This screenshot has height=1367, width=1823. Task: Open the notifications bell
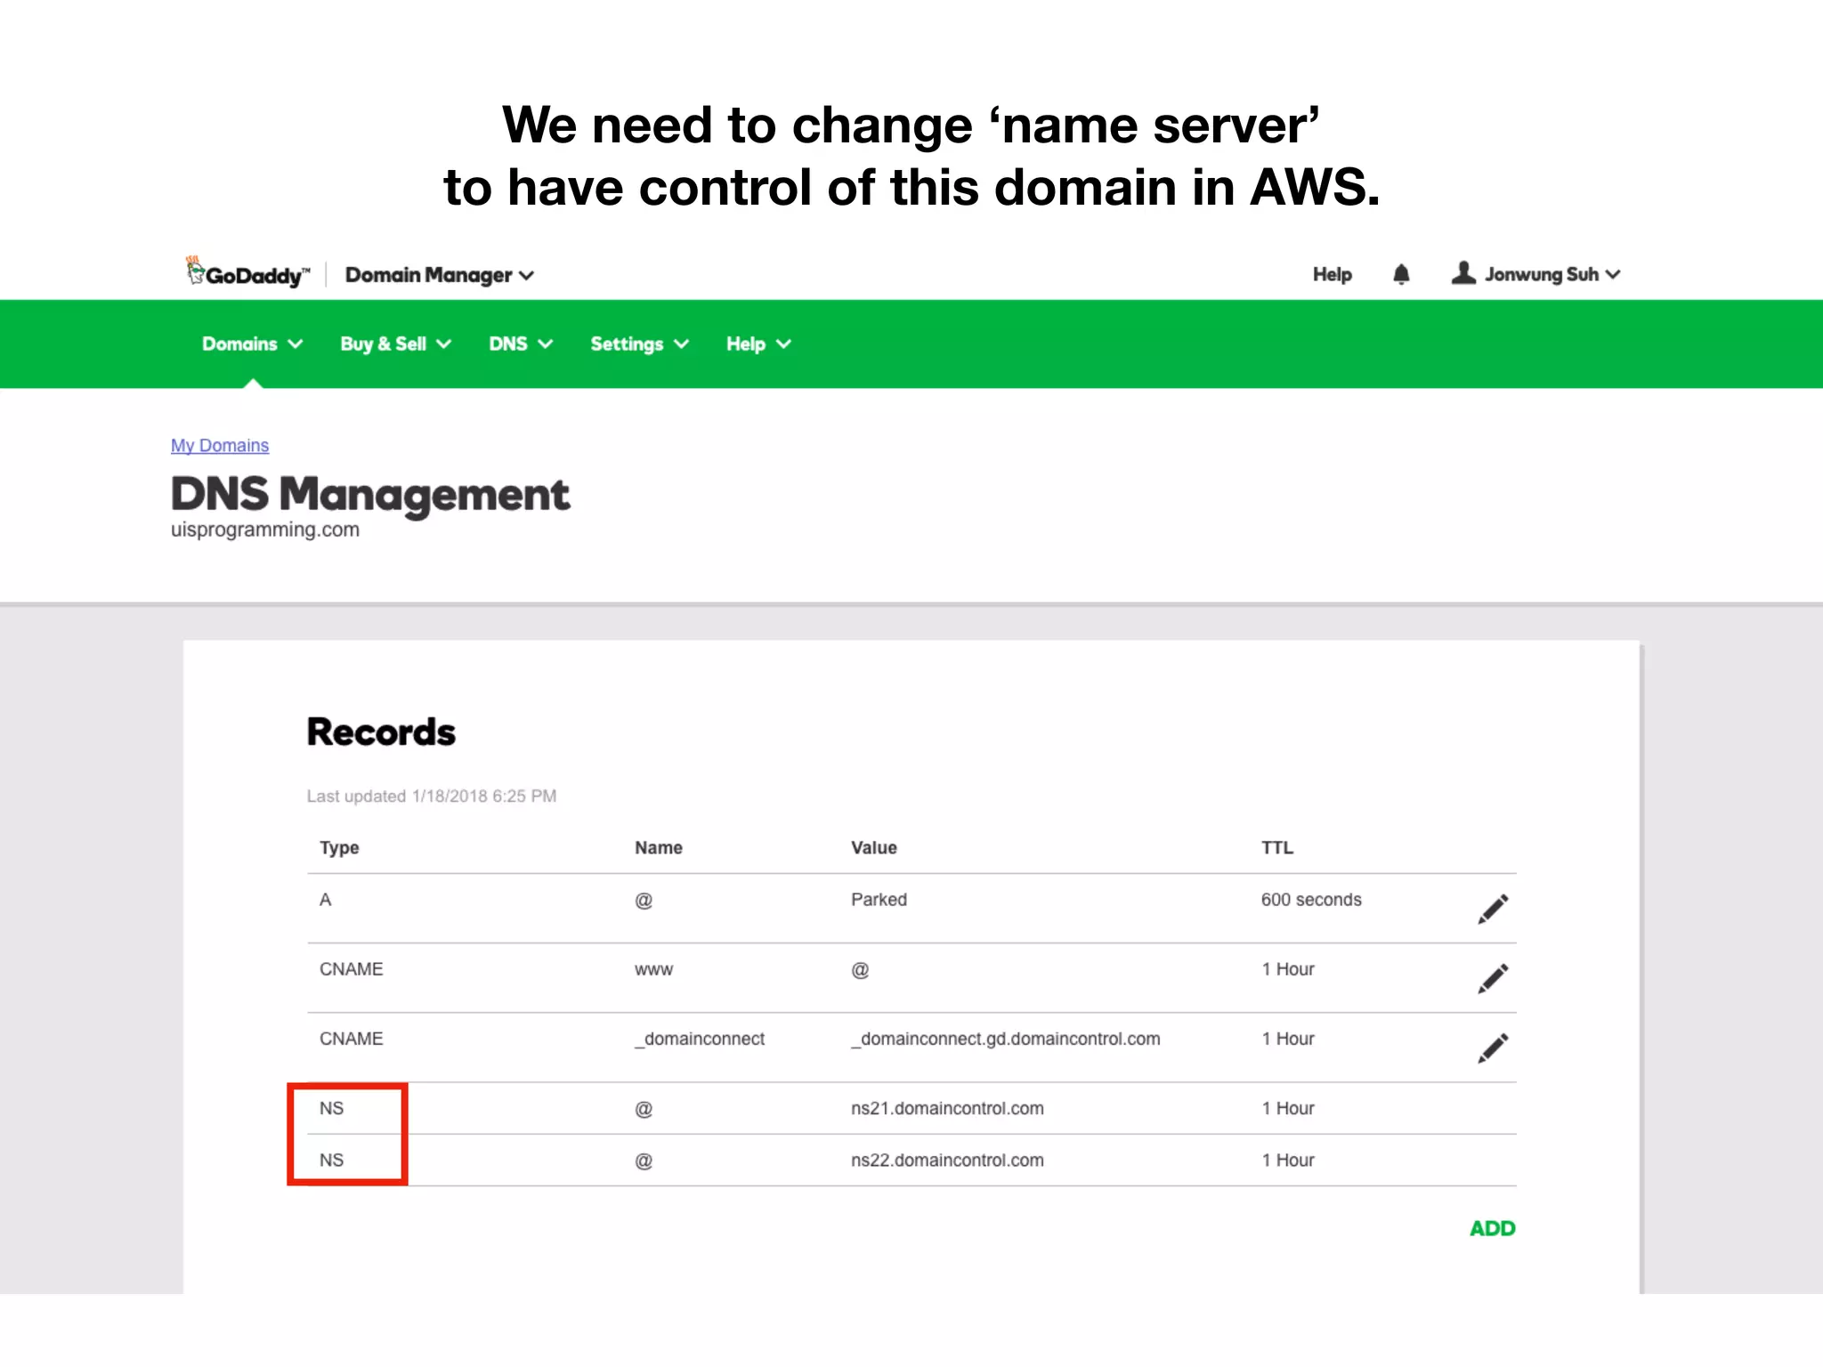pyautogui.click(x=1401, y=274)
